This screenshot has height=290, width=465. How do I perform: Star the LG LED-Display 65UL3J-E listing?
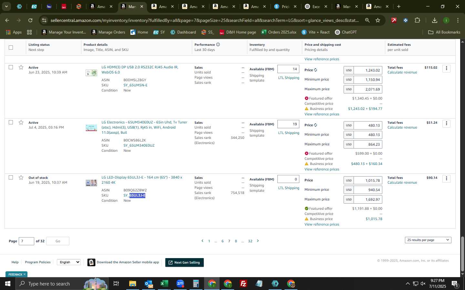(x=21, y=178)
